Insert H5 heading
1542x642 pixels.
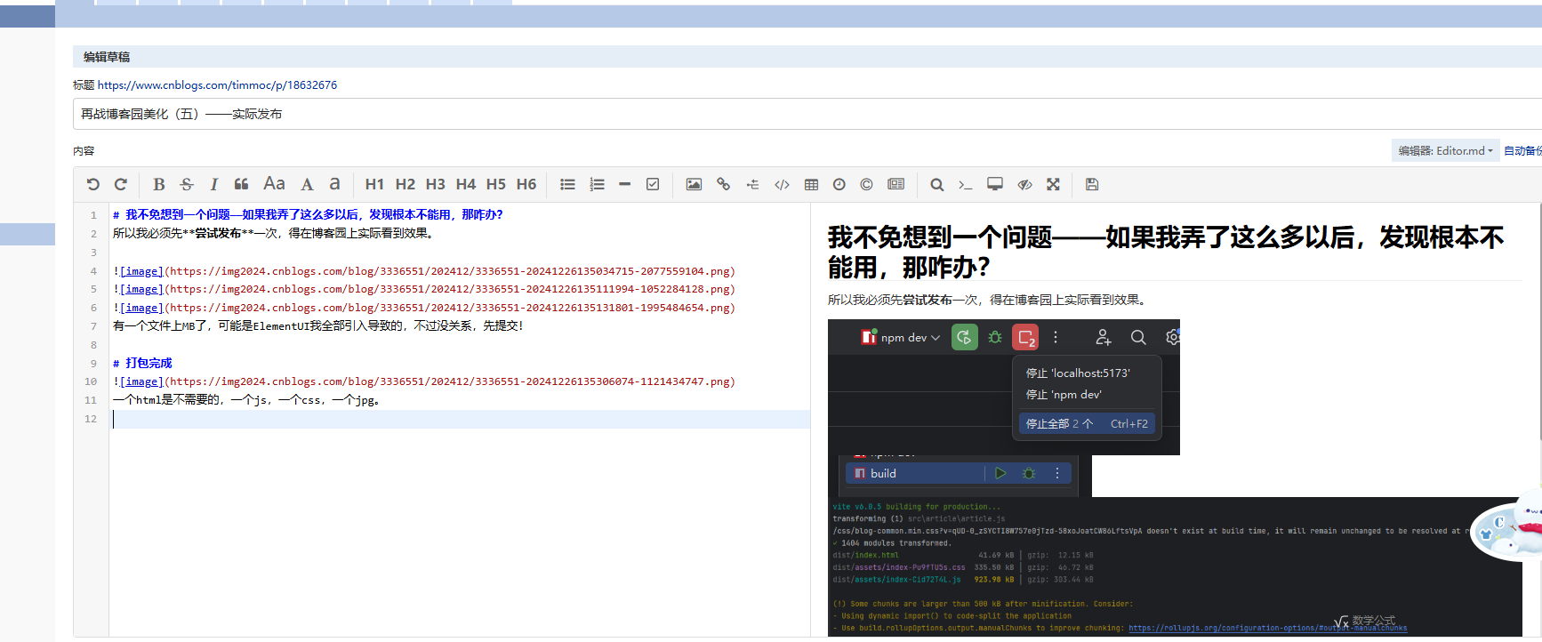[x=495, y=184]
